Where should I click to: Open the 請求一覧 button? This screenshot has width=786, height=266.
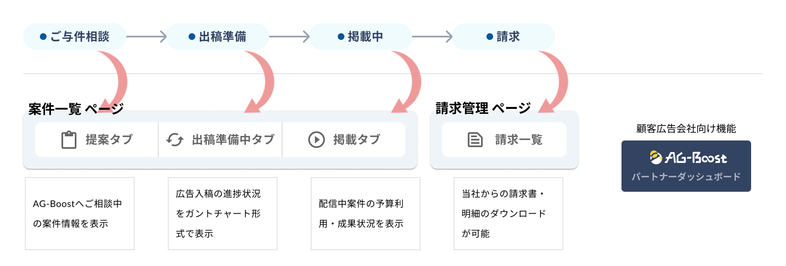(504, 140)
